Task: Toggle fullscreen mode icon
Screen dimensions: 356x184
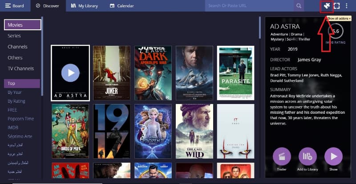Action: (337, 6)
